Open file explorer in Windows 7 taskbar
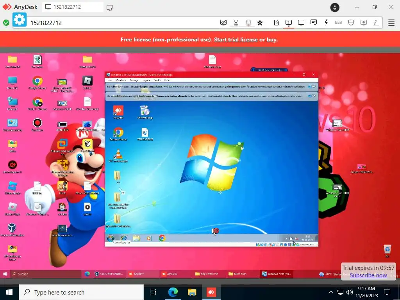The width and height of the screenshot is (400, 300). (x=136, y=238)
